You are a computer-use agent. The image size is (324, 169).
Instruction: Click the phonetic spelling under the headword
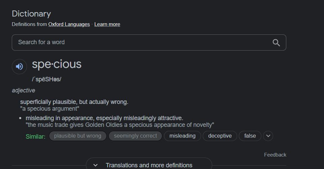tap(46, 79)
